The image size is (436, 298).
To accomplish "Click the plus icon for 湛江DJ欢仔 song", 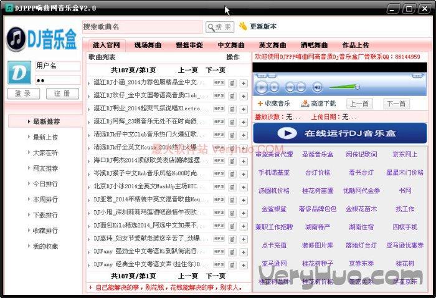I will 244,96.
